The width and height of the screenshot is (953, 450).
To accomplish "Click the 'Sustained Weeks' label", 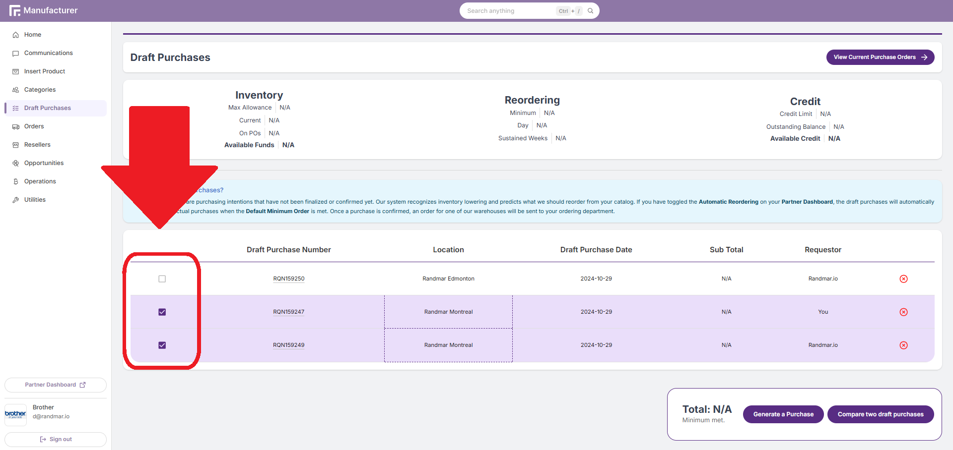I will coord(523,138).
